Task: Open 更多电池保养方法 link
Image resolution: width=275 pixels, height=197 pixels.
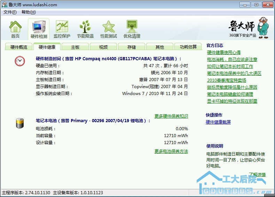Action: point(171,151)
